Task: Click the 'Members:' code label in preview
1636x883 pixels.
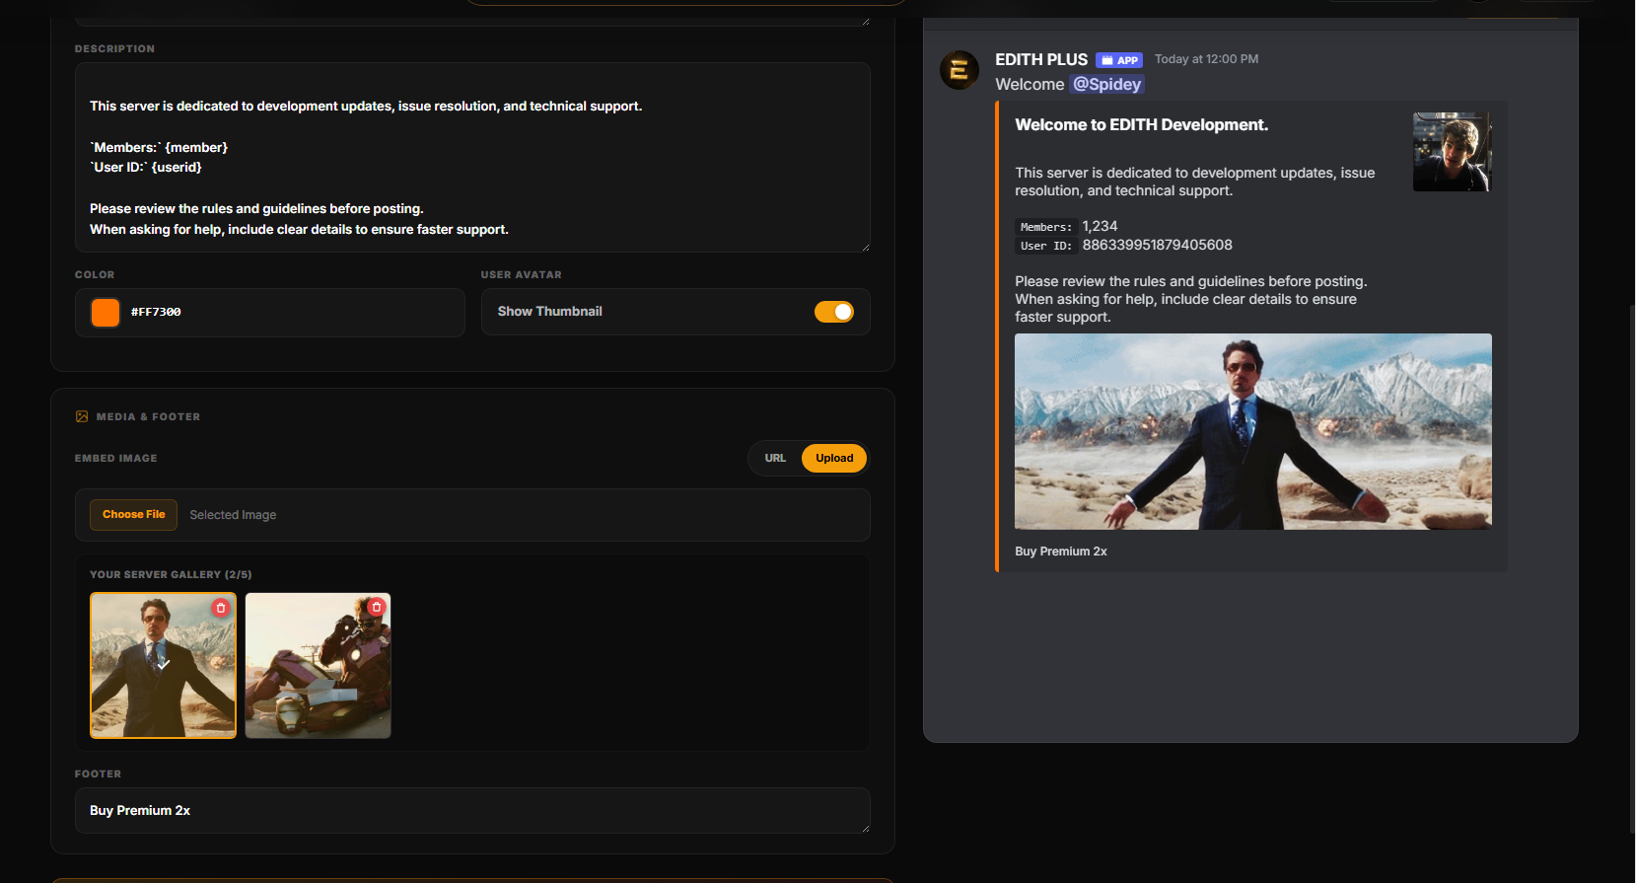Action: click(1046, 227)
